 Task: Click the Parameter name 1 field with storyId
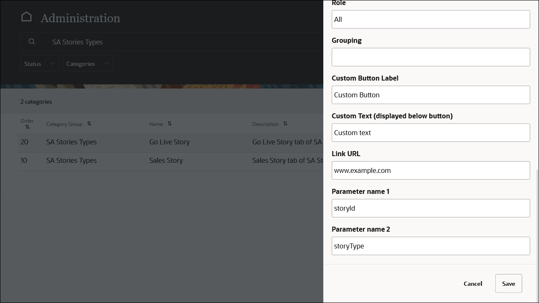tap(431, 208)
